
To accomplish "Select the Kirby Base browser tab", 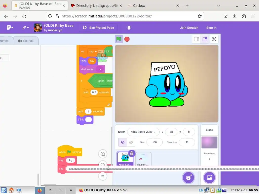I will (40, 6).
